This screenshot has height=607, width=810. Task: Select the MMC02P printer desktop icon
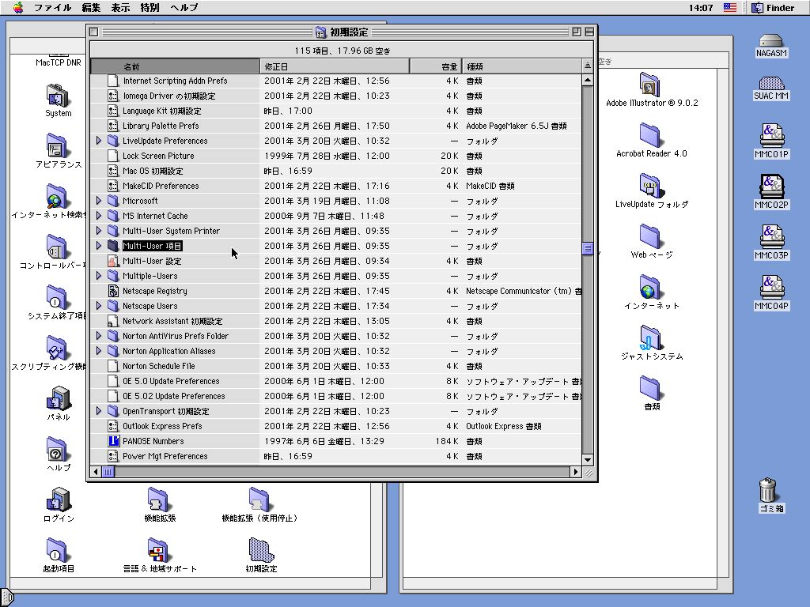[x=771, y=186]
